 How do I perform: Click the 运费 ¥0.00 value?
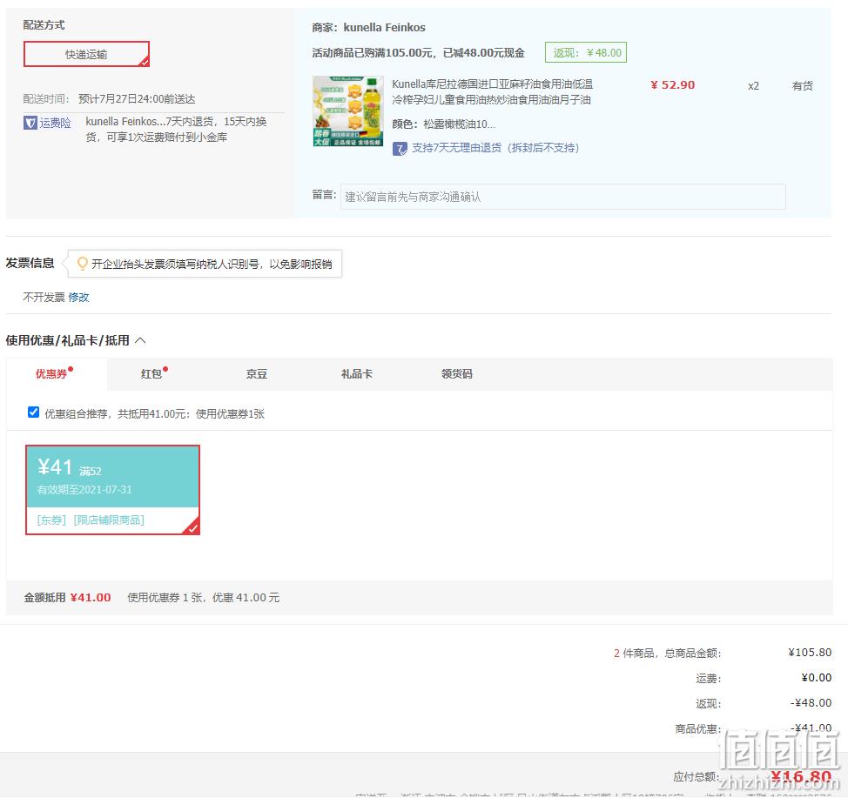(816, 677)
